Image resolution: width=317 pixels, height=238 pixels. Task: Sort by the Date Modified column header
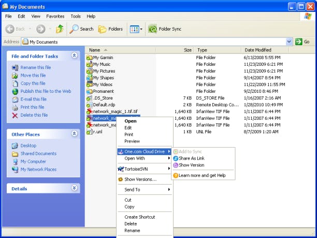[x=258, y=50]
